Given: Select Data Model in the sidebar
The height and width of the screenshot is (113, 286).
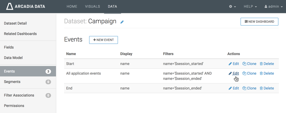Looking at the screenshot, I should (13, 58).
